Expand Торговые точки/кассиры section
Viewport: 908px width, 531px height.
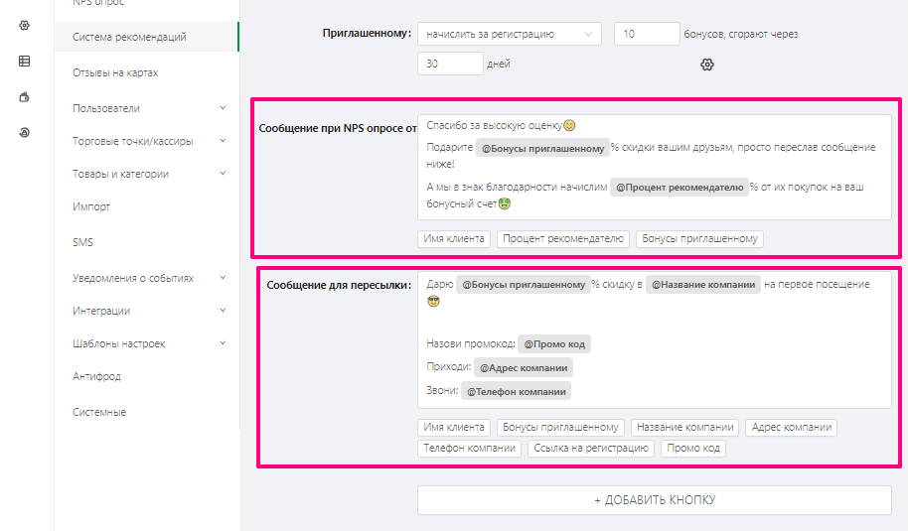tap(147, 141)
